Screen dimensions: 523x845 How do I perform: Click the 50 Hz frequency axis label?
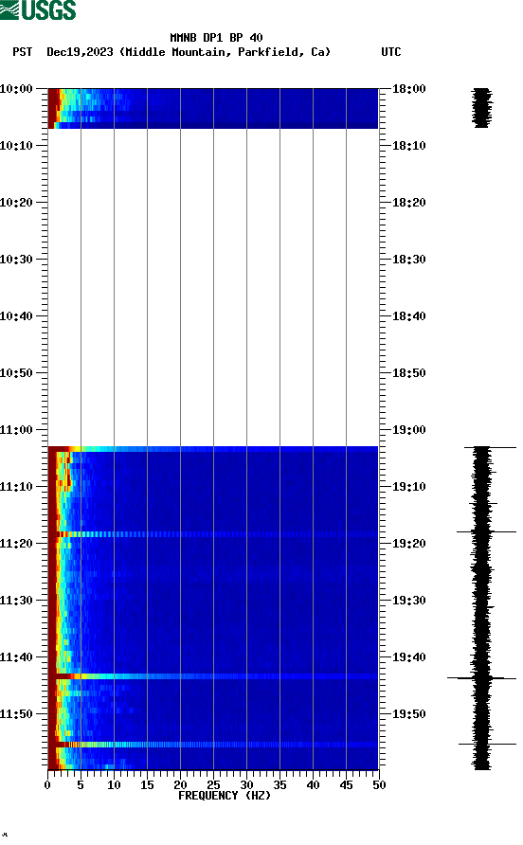(379, 785)
